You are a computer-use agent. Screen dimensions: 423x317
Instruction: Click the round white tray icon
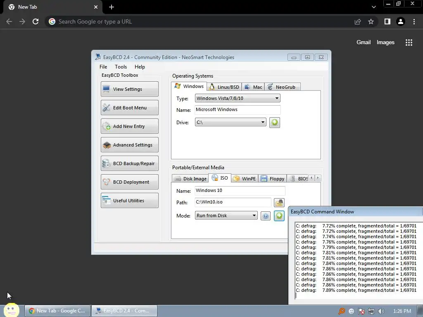[x=351, y=311]
